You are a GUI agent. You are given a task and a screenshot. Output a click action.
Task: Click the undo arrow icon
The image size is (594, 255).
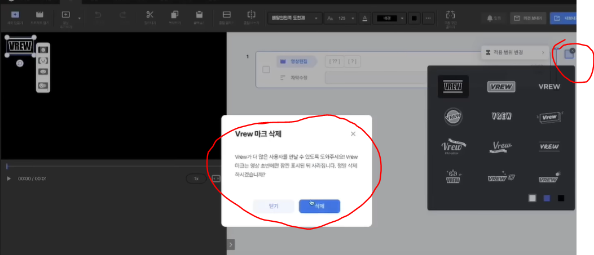(98, 15)
